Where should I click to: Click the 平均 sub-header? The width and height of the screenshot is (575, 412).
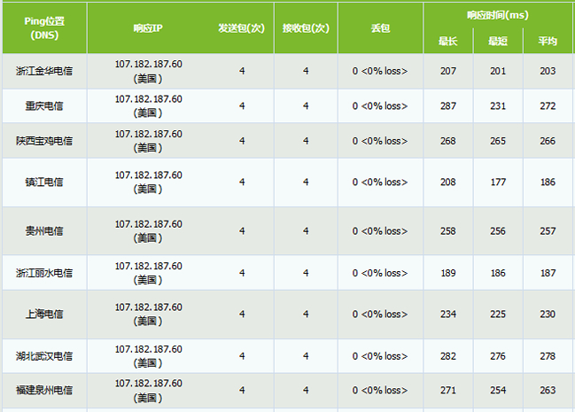pos(548,41)
